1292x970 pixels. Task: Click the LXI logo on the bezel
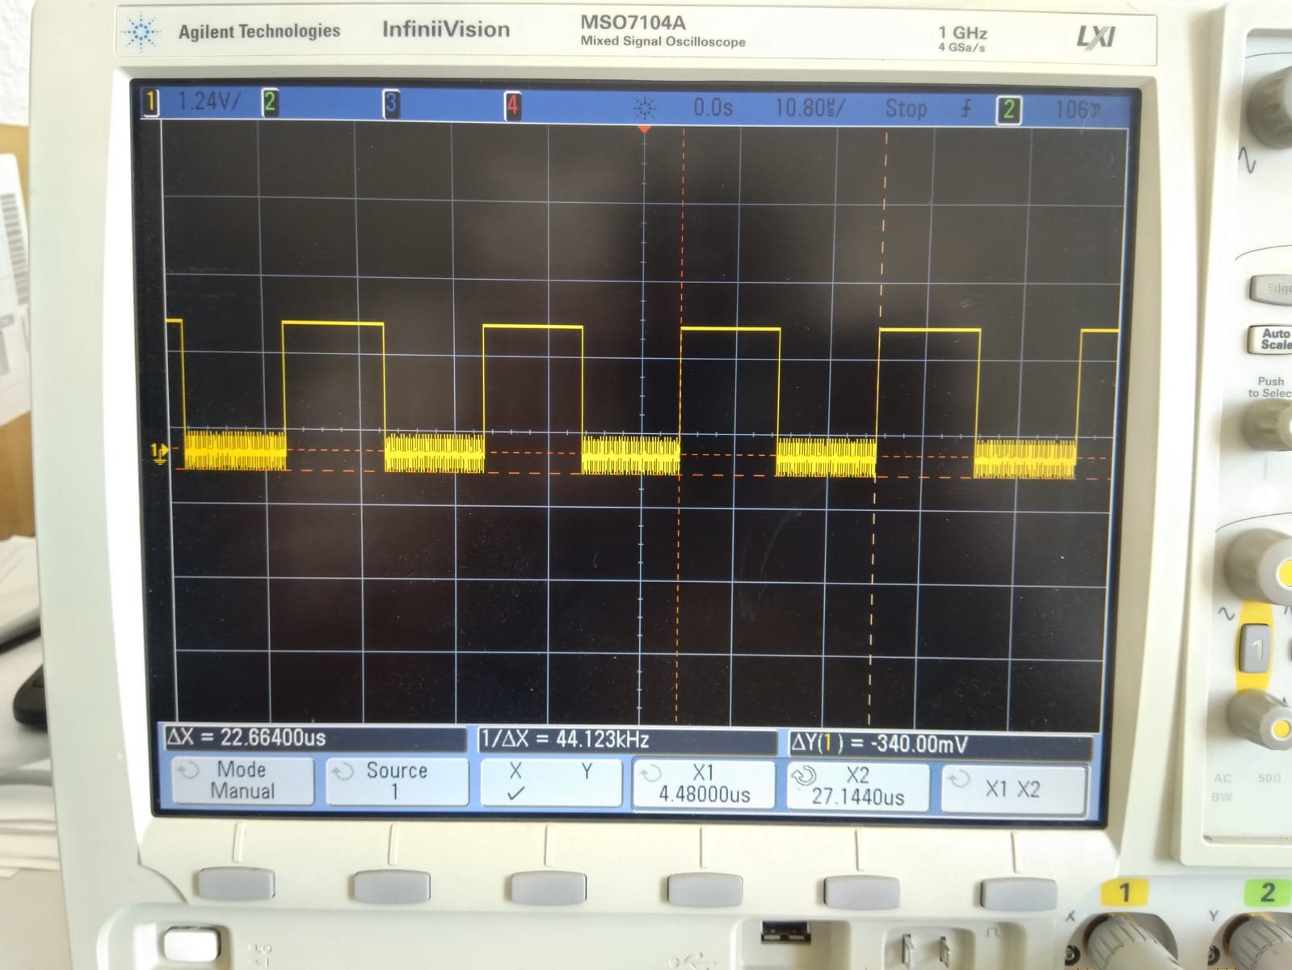[x=1096, y=36]
